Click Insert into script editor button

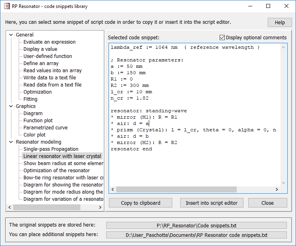tap(212, 203)
